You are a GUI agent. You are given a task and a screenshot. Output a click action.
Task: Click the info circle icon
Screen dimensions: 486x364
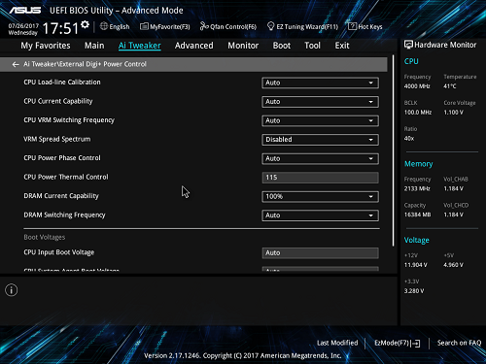tap(12, 290)
